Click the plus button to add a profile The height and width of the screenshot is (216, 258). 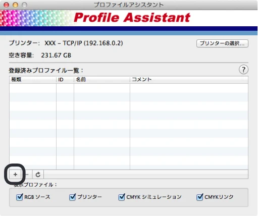[x=15, y=175]
